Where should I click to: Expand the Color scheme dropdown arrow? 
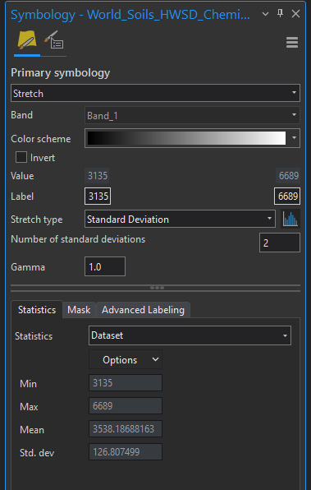click(294, 138)
